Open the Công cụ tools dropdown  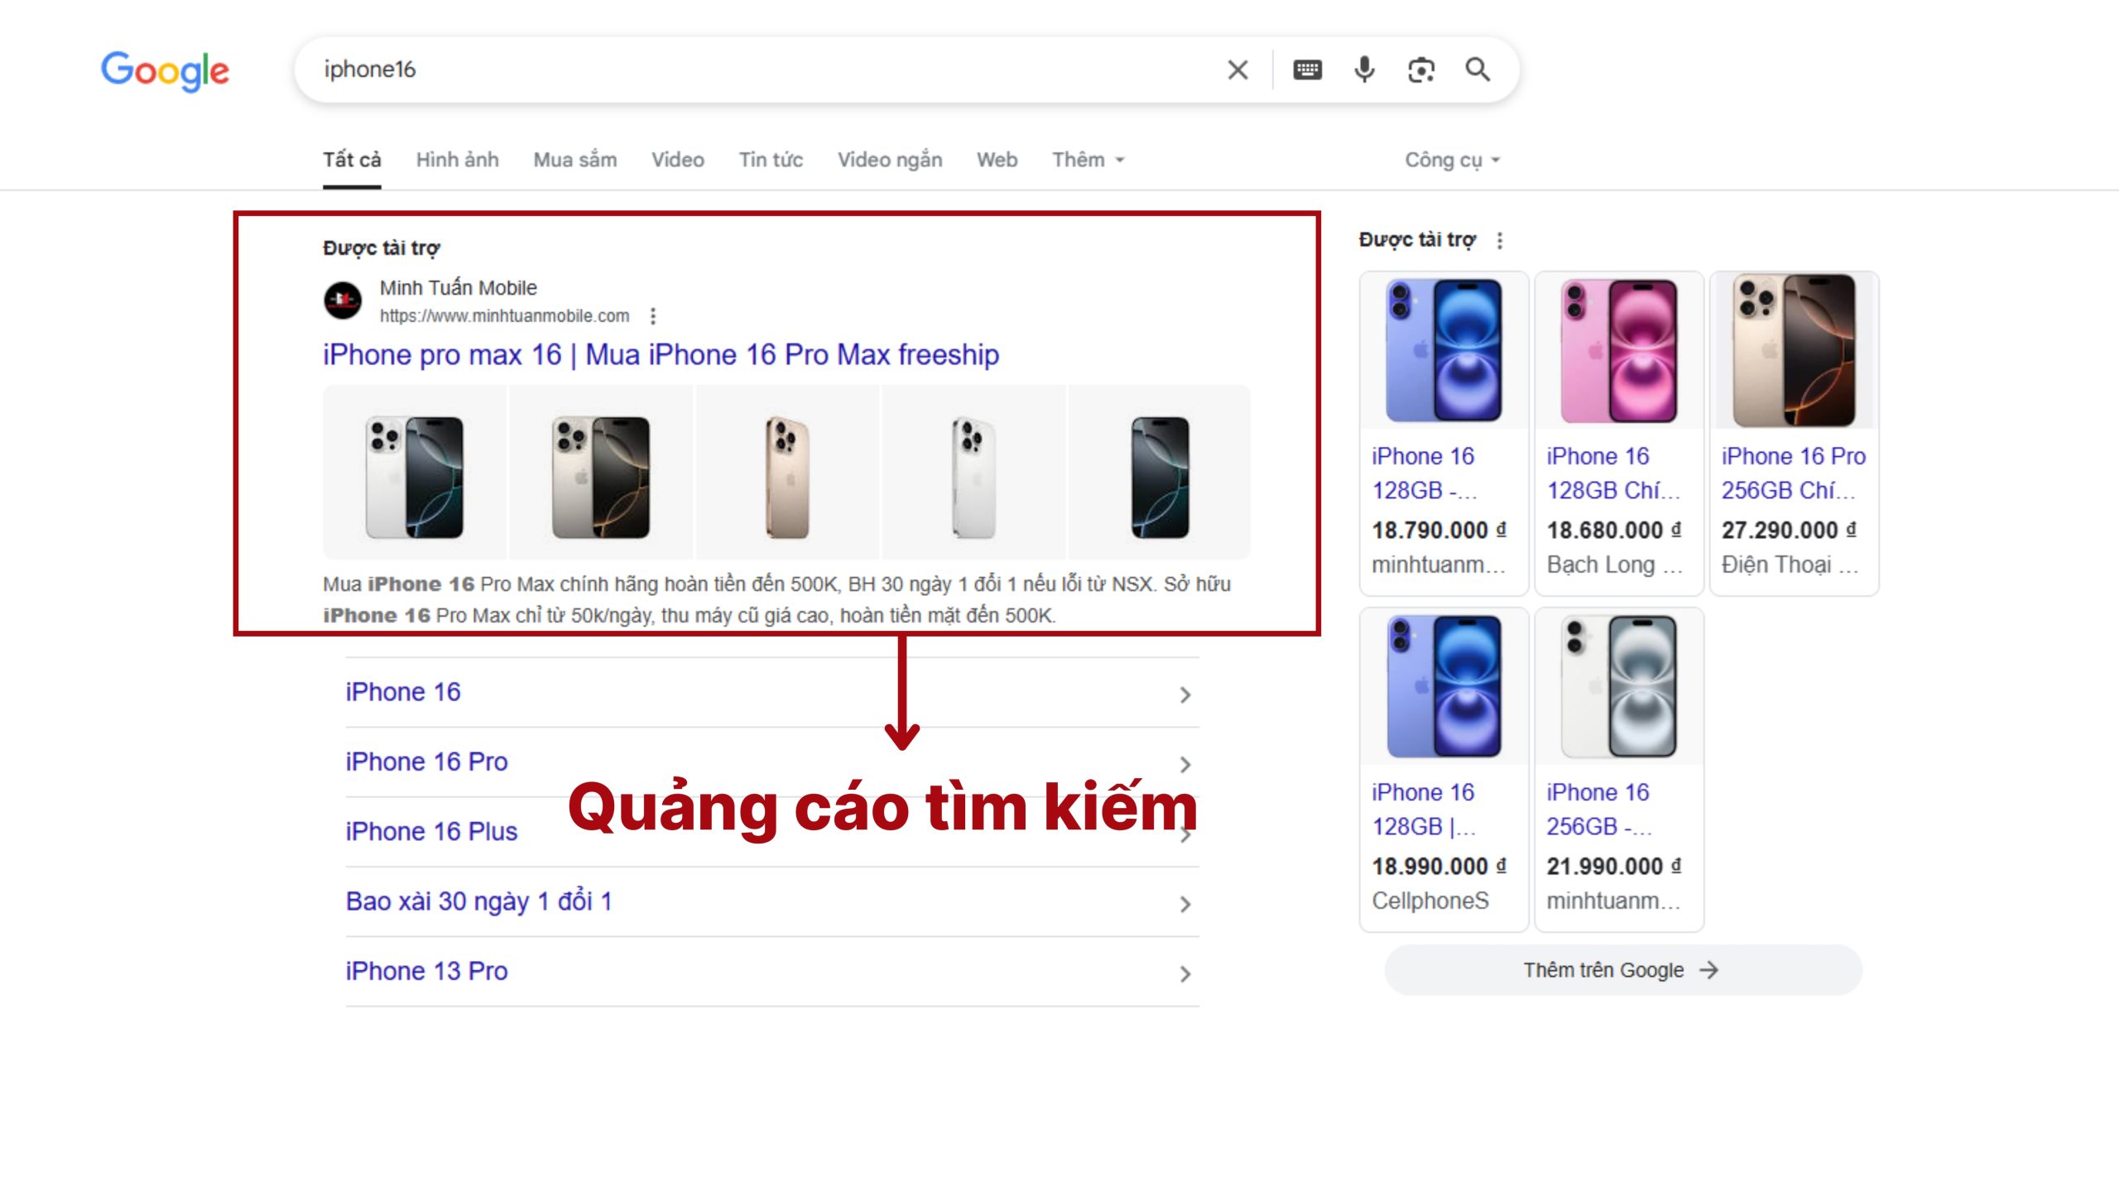(1452, 160)
